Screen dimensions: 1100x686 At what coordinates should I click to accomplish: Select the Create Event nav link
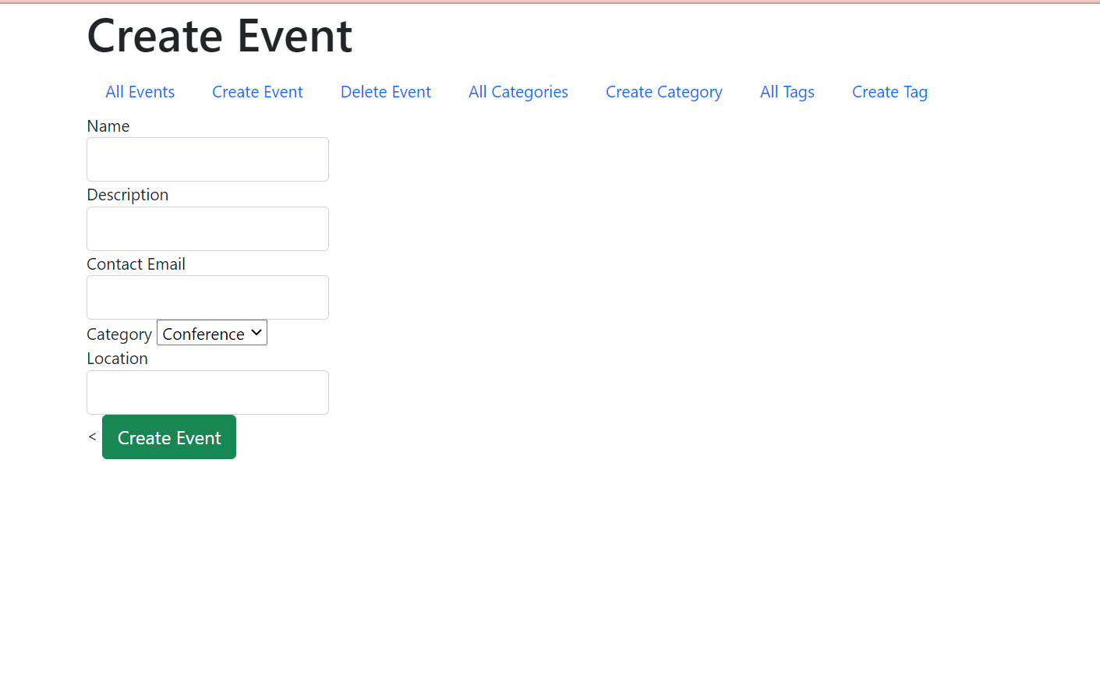(x=257, y=91)
